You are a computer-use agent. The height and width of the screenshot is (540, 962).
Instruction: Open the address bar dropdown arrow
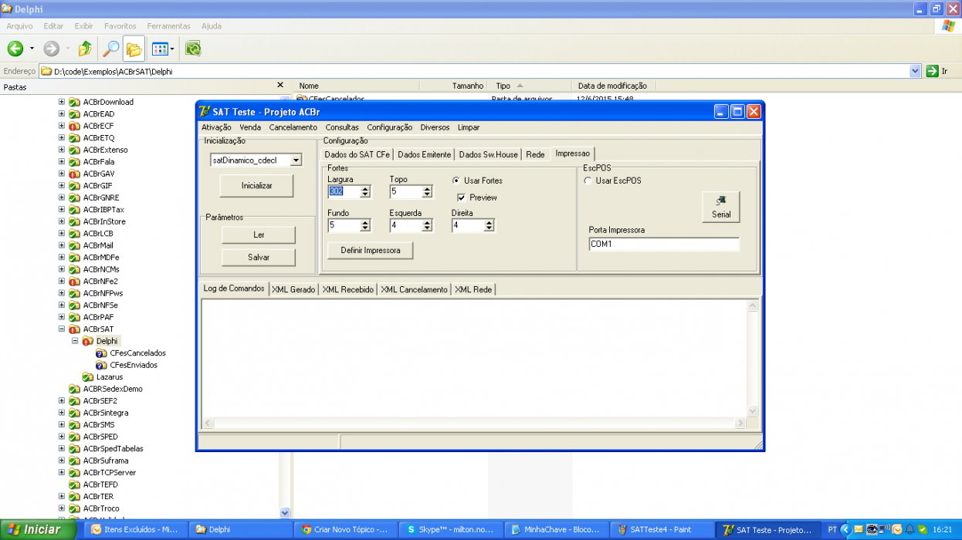point(915,71)
